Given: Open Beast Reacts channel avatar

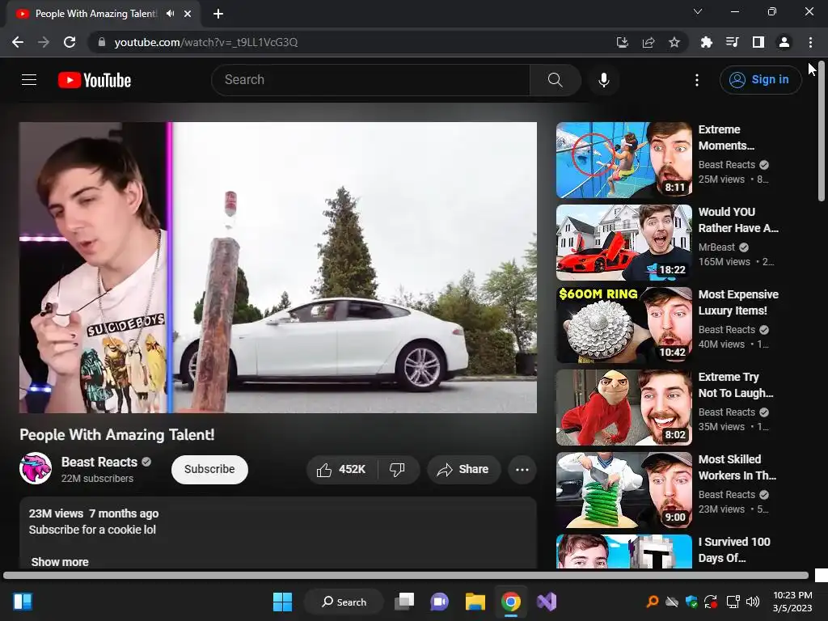Looking at the screenshot, I should point(36,468).
